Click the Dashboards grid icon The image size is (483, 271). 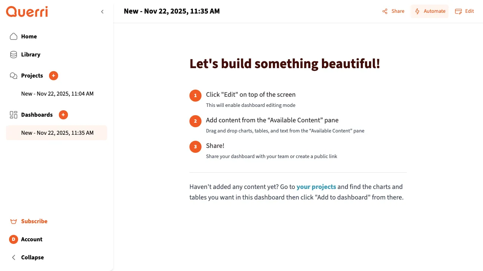point(14,115)
